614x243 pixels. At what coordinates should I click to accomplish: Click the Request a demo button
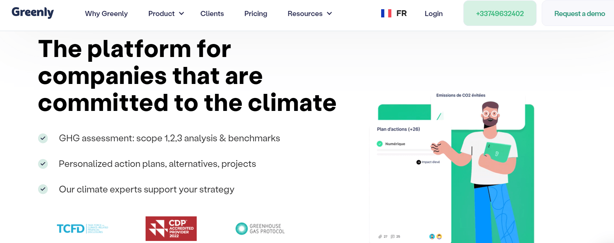(579, 13)
